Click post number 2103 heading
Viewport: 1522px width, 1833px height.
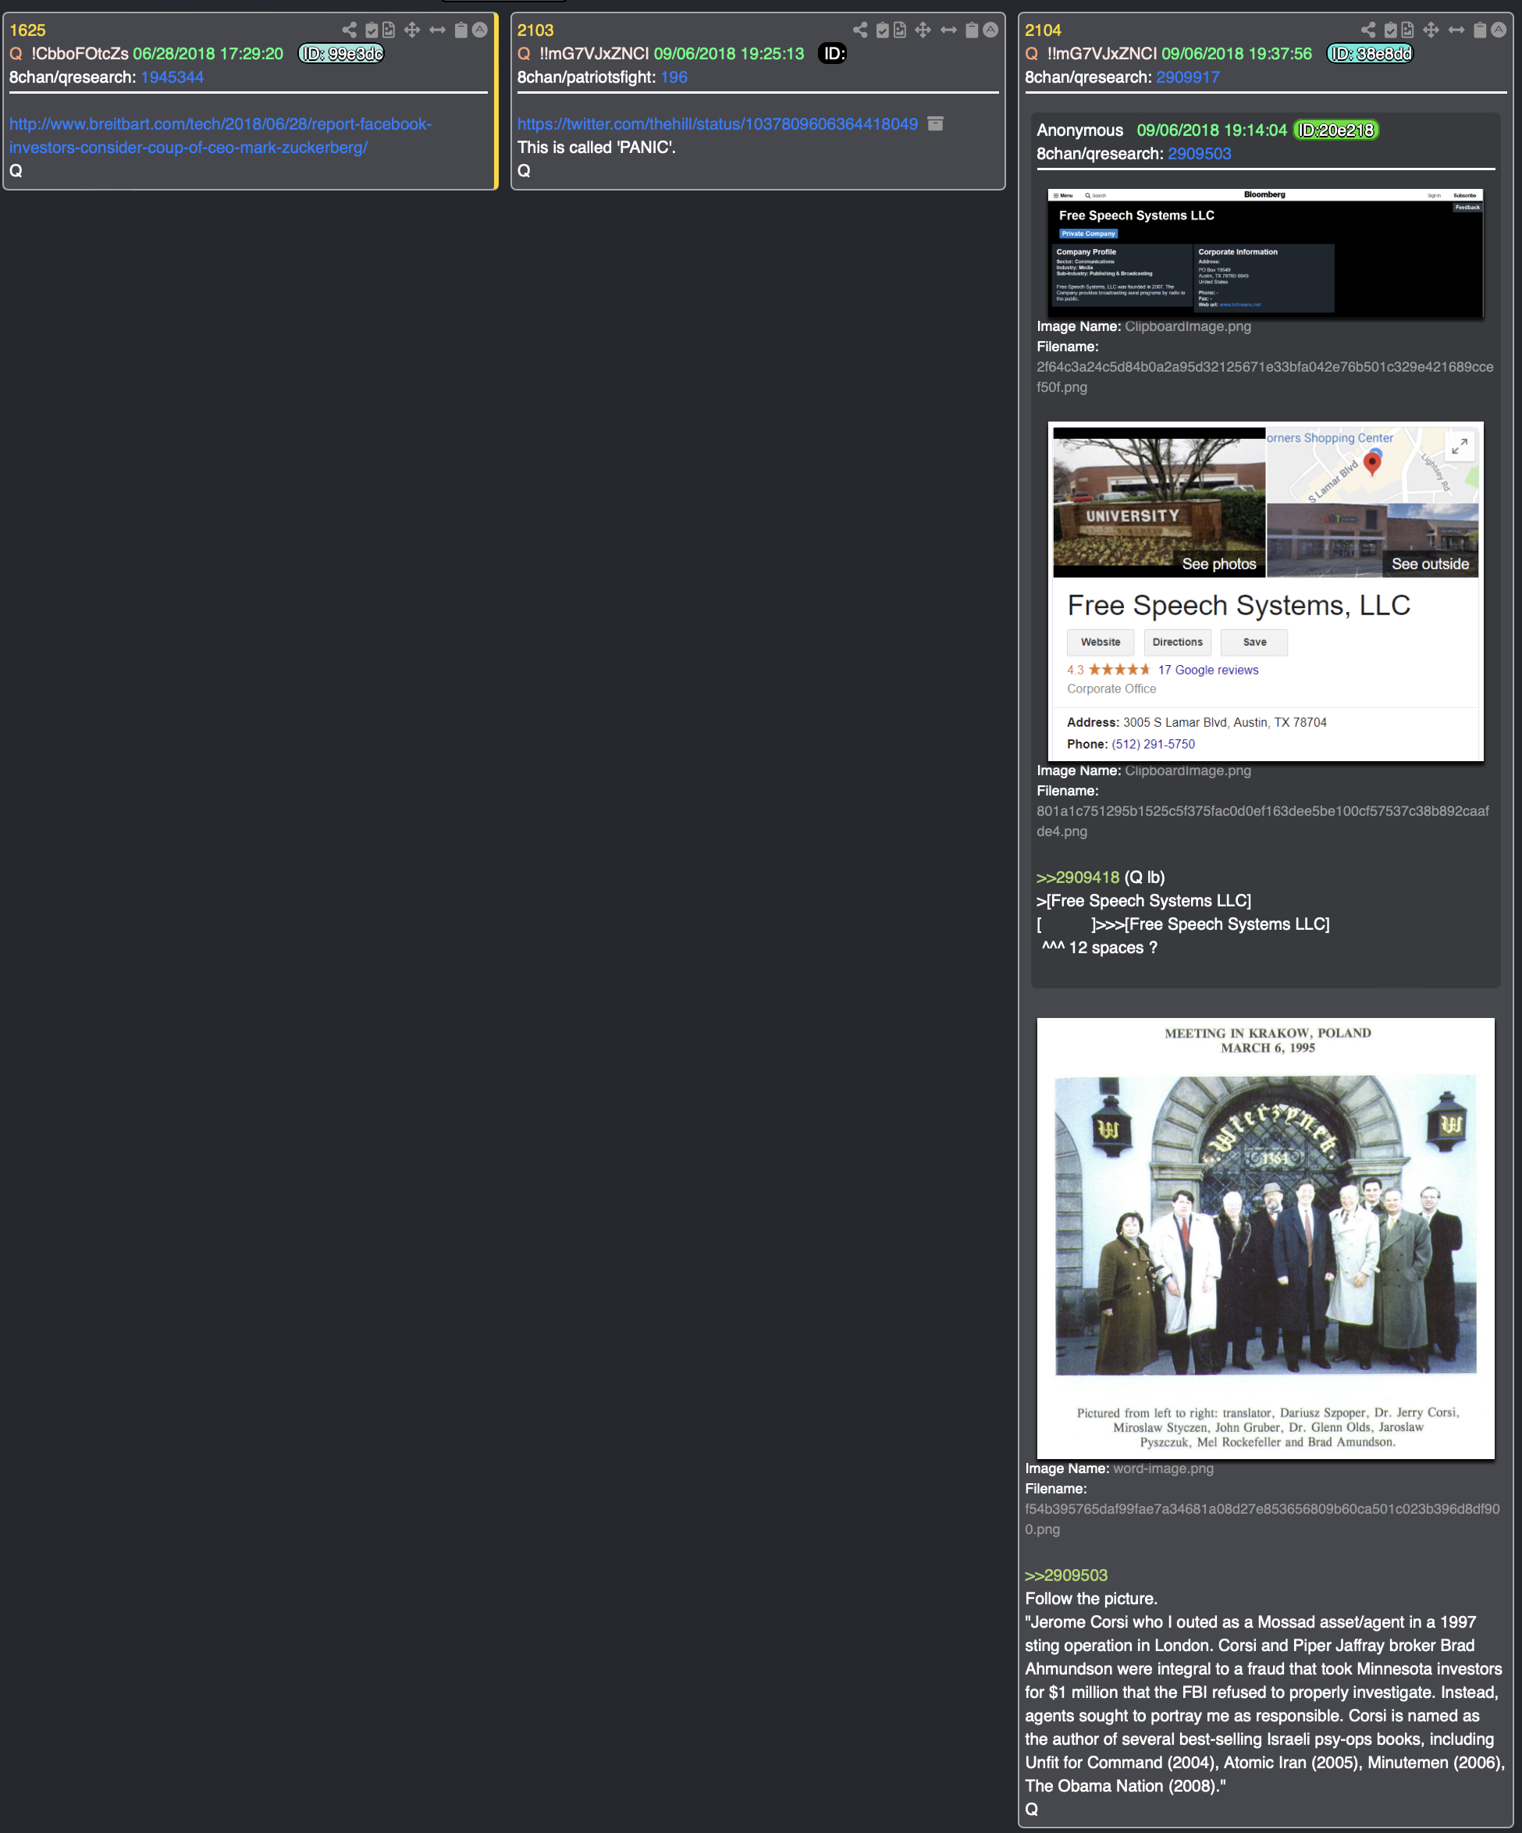pyautogui.click(x=535, y=30)
